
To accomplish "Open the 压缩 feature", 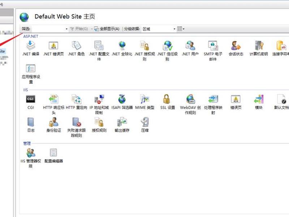I will [x=145, y=125].
